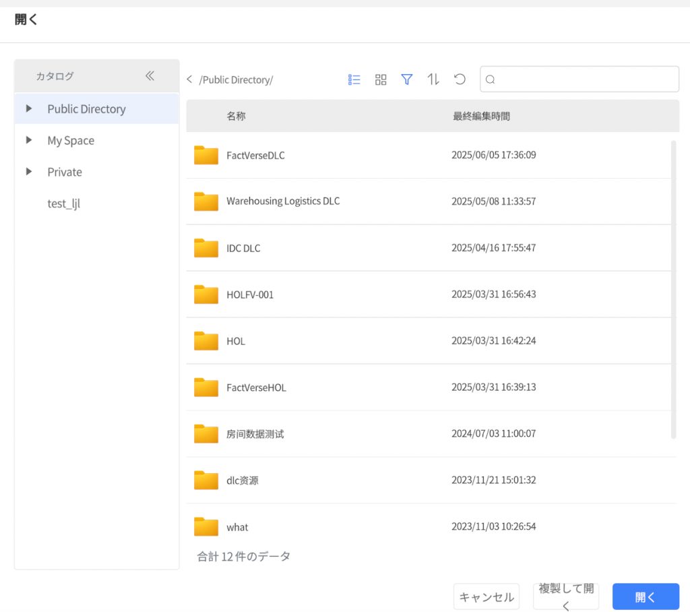Collapse the カタログ sidebar panel

coord(150,76)
